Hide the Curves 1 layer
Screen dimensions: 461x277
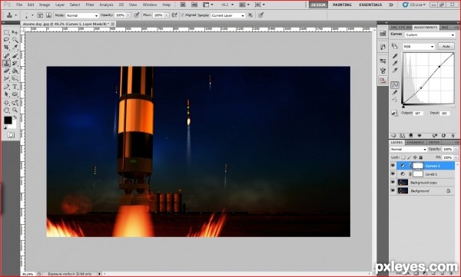tap(393, 166)
